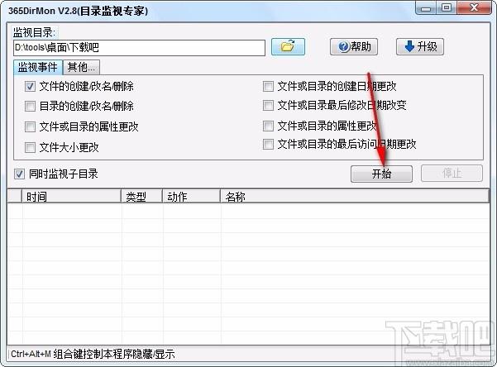Open the 其他... tab
Image resolution: width=497 pixels, height=367 pixels.
click(x=82, y=67)
